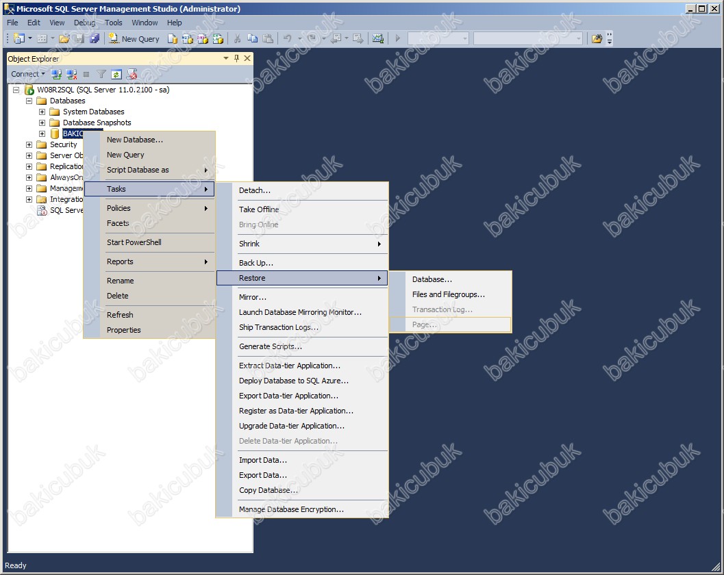This screenshot has width=724, height=575.
Task: Select Copy Database... menu entry
Action: [303, 490]
